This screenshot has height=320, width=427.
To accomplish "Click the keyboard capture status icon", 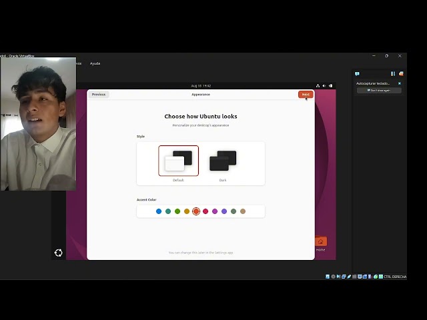I will point(381,277).
